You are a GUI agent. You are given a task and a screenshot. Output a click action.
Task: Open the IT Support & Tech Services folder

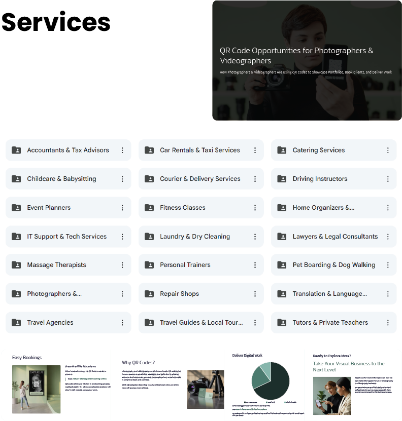click(66, 237)
